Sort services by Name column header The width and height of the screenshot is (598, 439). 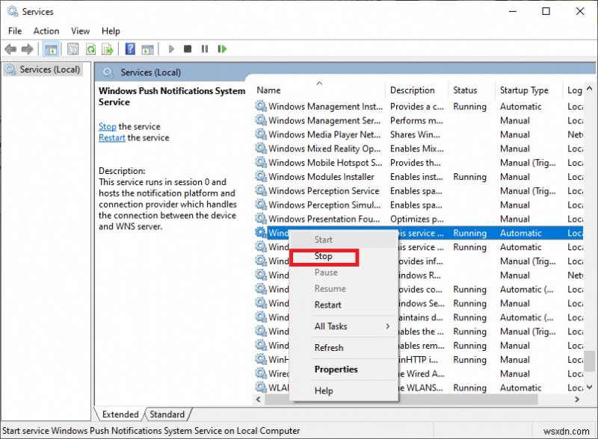point(269,90)
